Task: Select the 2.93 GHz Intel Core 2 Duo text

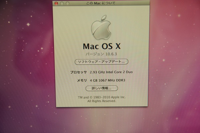Action: click(x=111, y=72)
